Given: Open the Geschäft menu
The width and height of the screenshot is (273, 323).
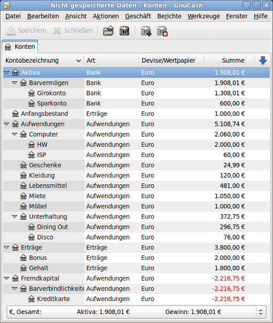Looking at the screenshot, I should tap(138, 16).
